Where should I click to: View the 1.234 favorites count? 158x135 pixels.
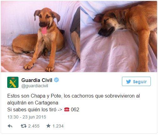(x=58, y=126)
